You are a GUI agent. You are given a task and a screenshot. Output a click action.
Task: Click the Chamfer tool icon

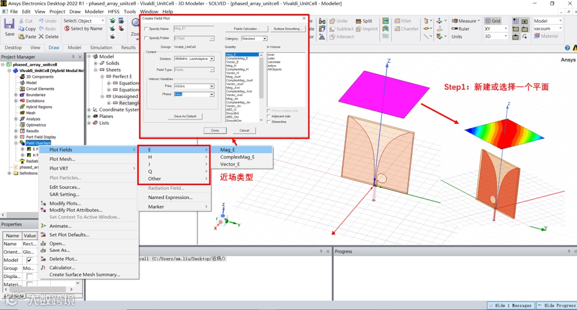(x=397, y=29)
